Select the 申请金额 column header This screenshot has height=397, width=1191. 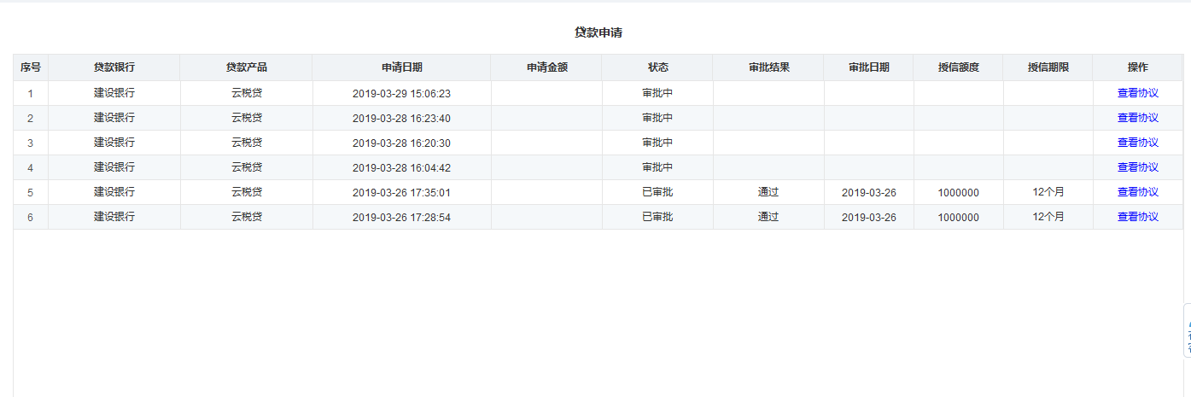546,67
